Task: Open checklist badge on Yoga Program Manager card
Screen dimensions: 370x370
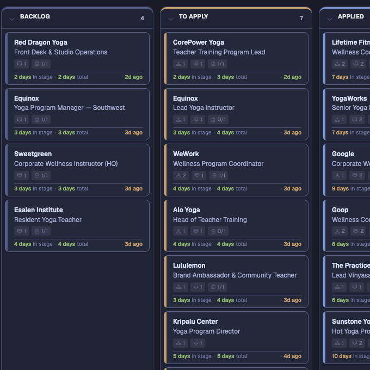Action: click(41, 119)
